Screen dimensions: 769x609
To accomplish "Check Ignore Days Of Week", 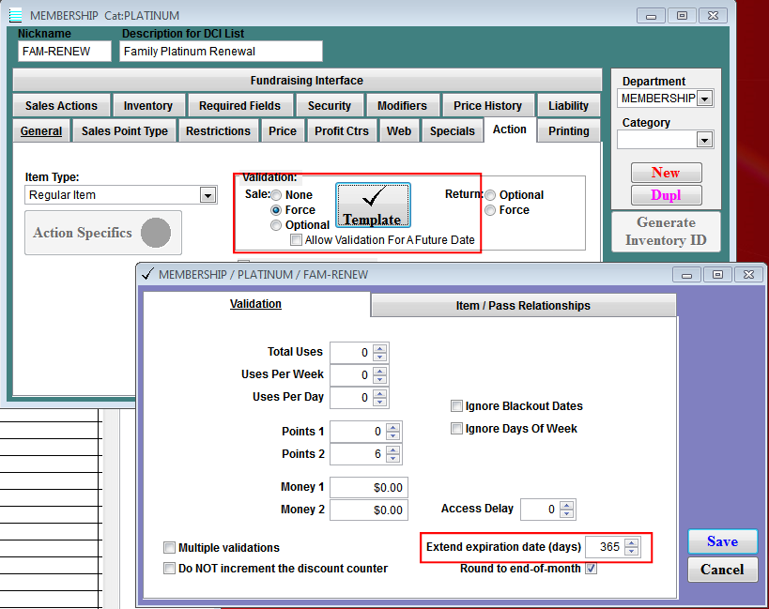I will 457,428.
